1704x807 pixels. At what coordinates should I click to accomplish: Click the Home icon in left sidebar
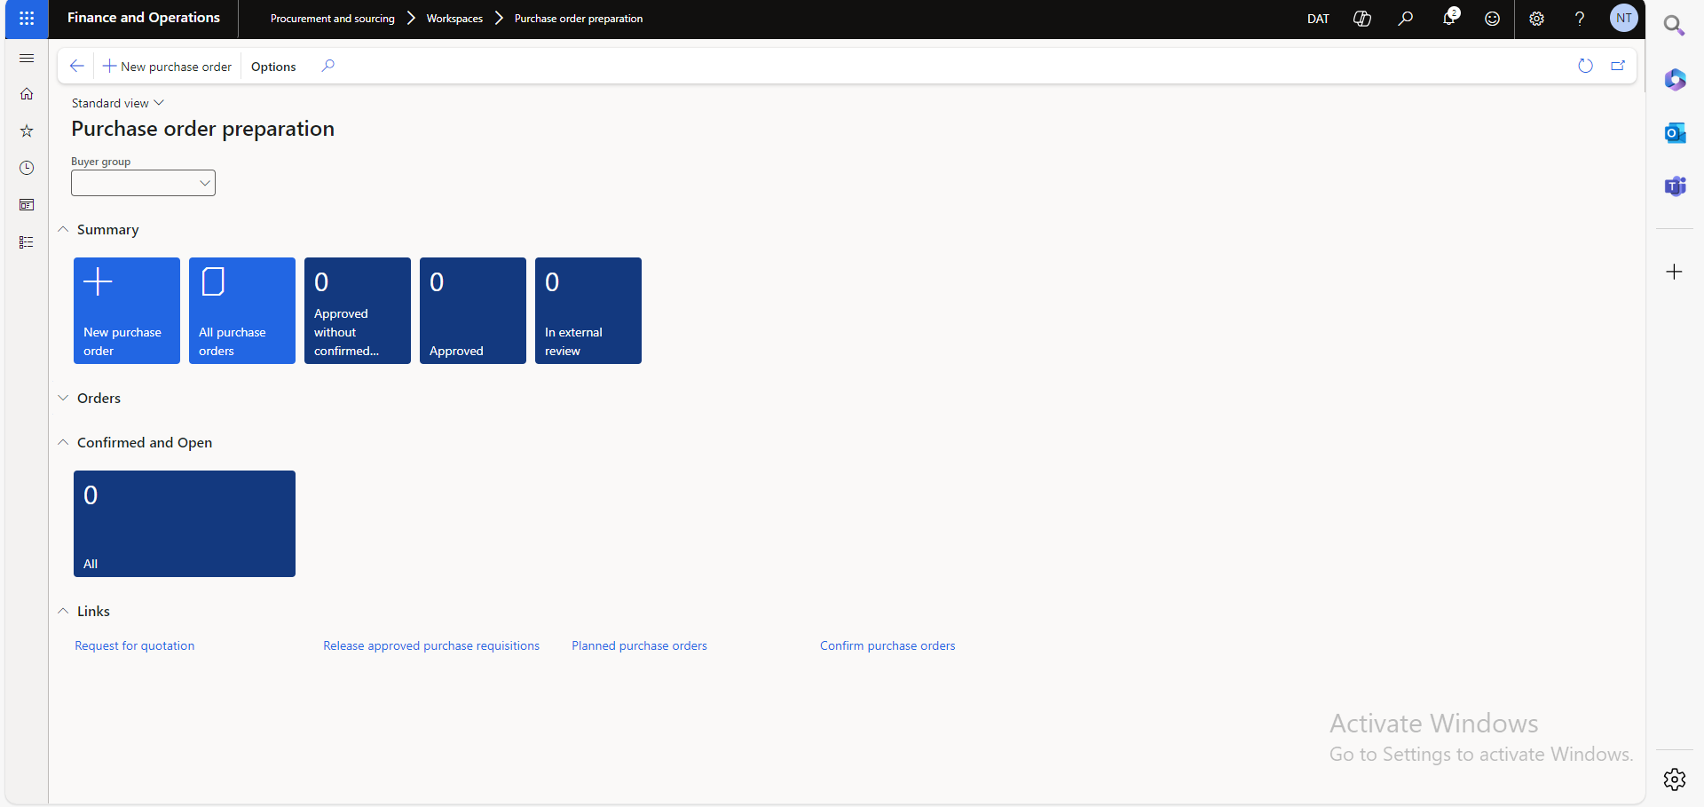point(27,94)
